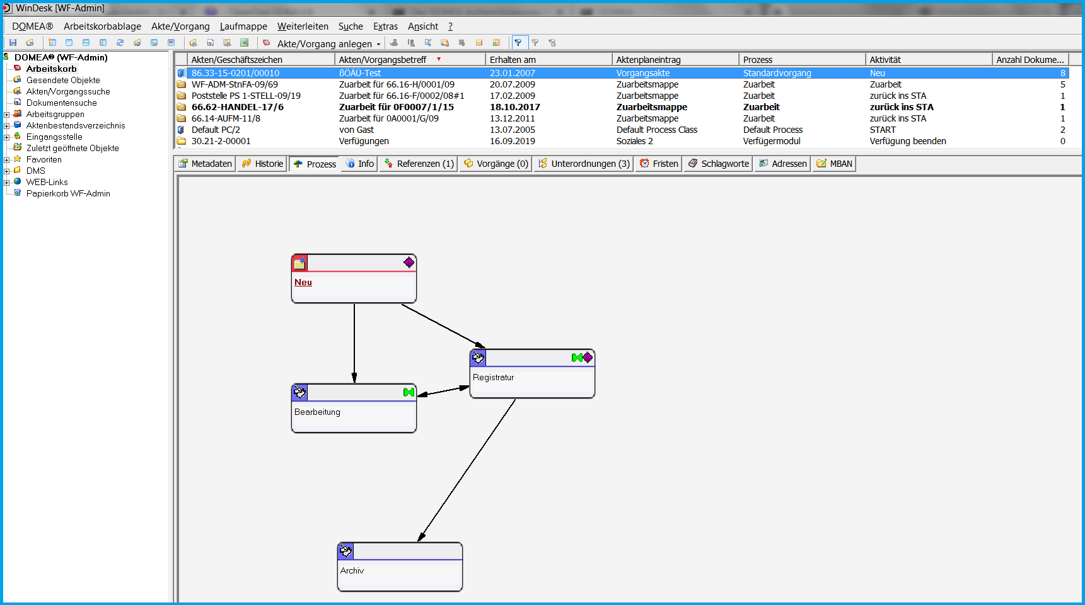Viewport: 1085px width, 605px height.
Task: Click the start icon on Neu node
Action: pyautogui.click(x=300, y=263)
